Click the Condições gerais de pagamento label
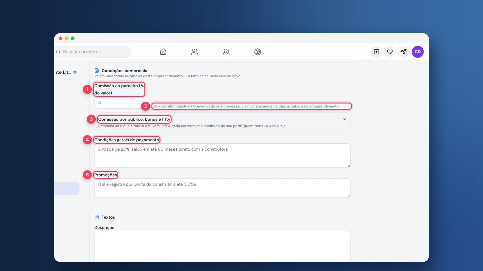Viewport: 483px width, 271px height. click(x=126, y=140)
